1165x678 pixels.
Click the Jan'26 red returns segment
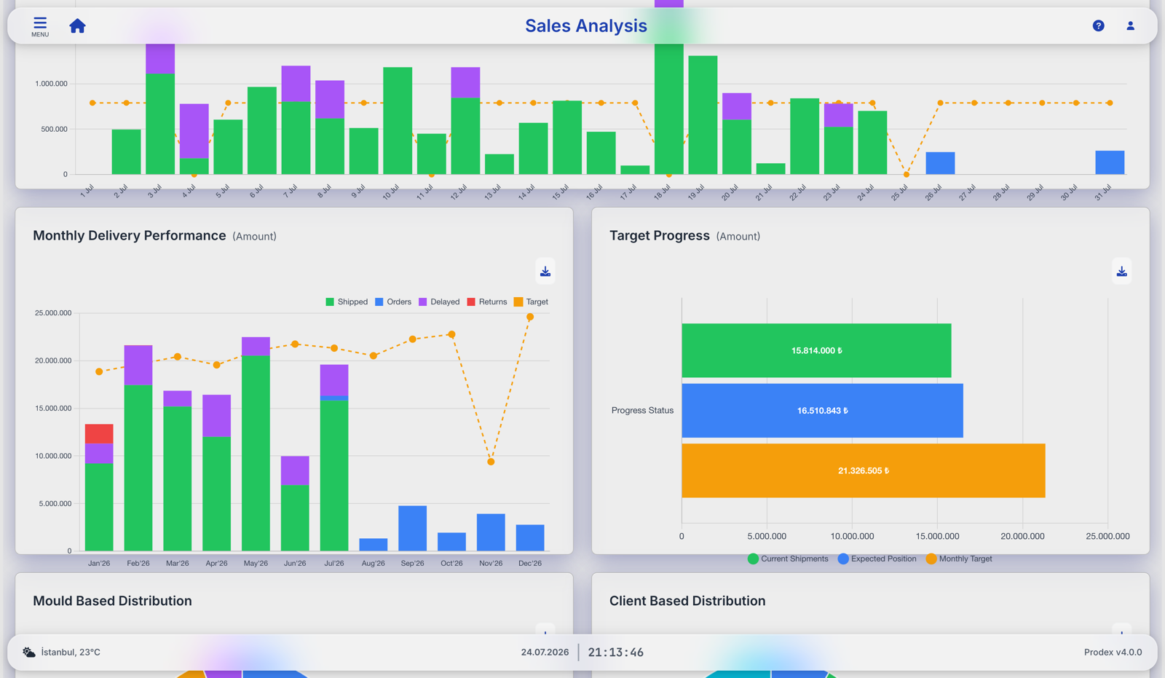click(99, 434)
